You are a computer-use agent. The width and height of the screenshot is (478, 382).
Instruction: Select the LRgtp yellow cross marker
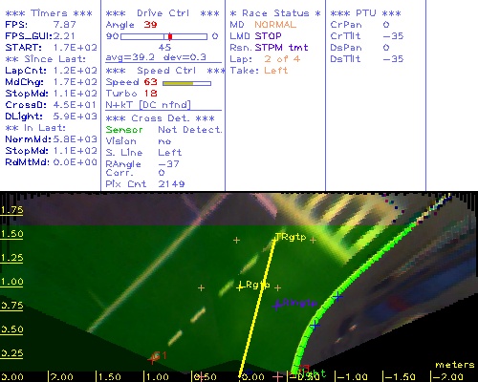[x=240, y=287]
